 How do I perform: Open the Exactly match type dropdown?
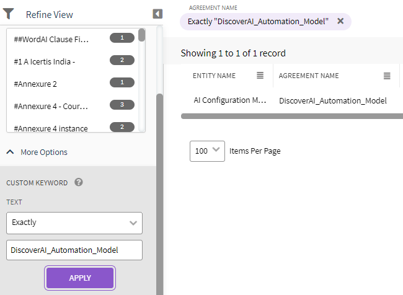pyautogui.click(x=74, y=222)
